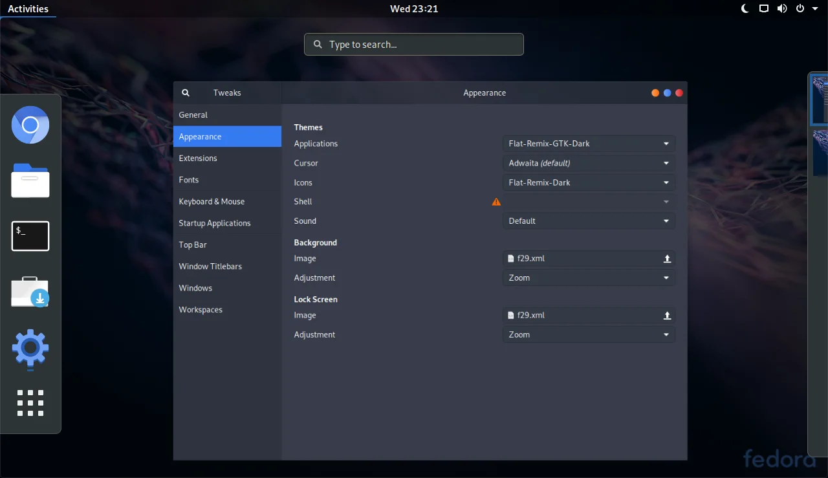Go to Keyboard & Mouse settings

(227, 202)
